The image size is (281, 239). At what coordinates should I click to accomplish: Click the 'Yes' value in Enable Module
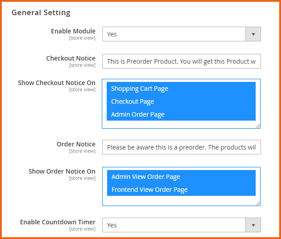point(112,34)
